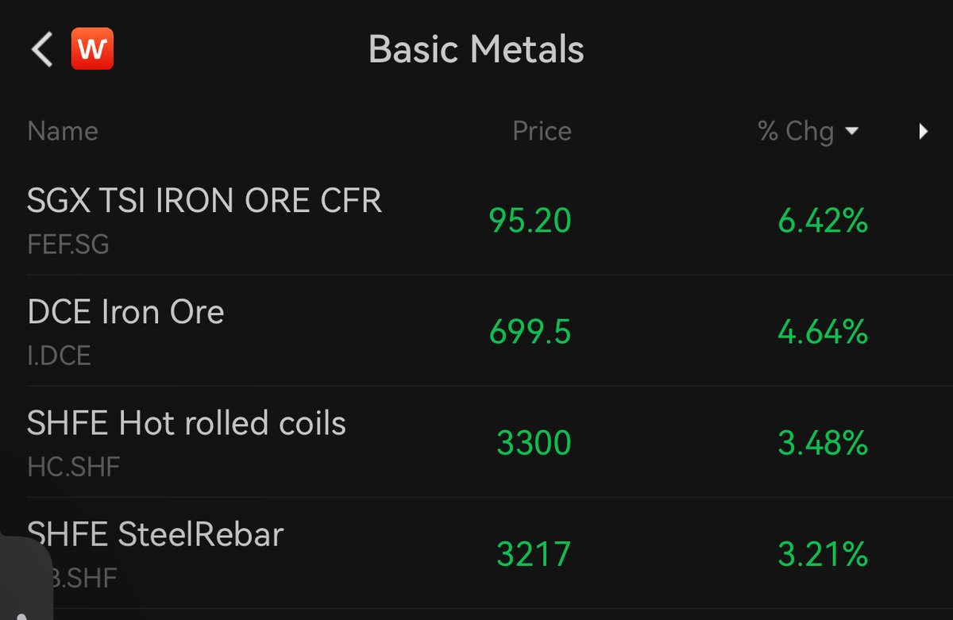Open SGX TSI IRON ORE CFR row
This screenshot has width=953, height=620.
pyautogui.click(x=476, y=220)
